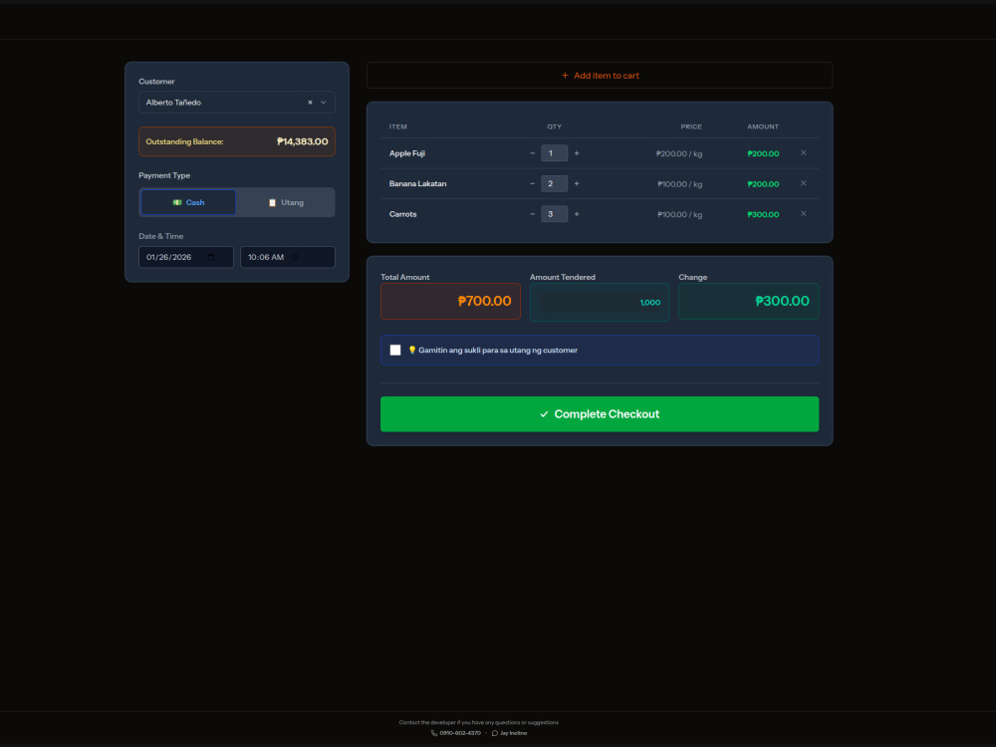The height and width of the screenshot is (747, 996).
Task: Increase Banana Lakatan quantity with plus
Action: tap(577, 183)
